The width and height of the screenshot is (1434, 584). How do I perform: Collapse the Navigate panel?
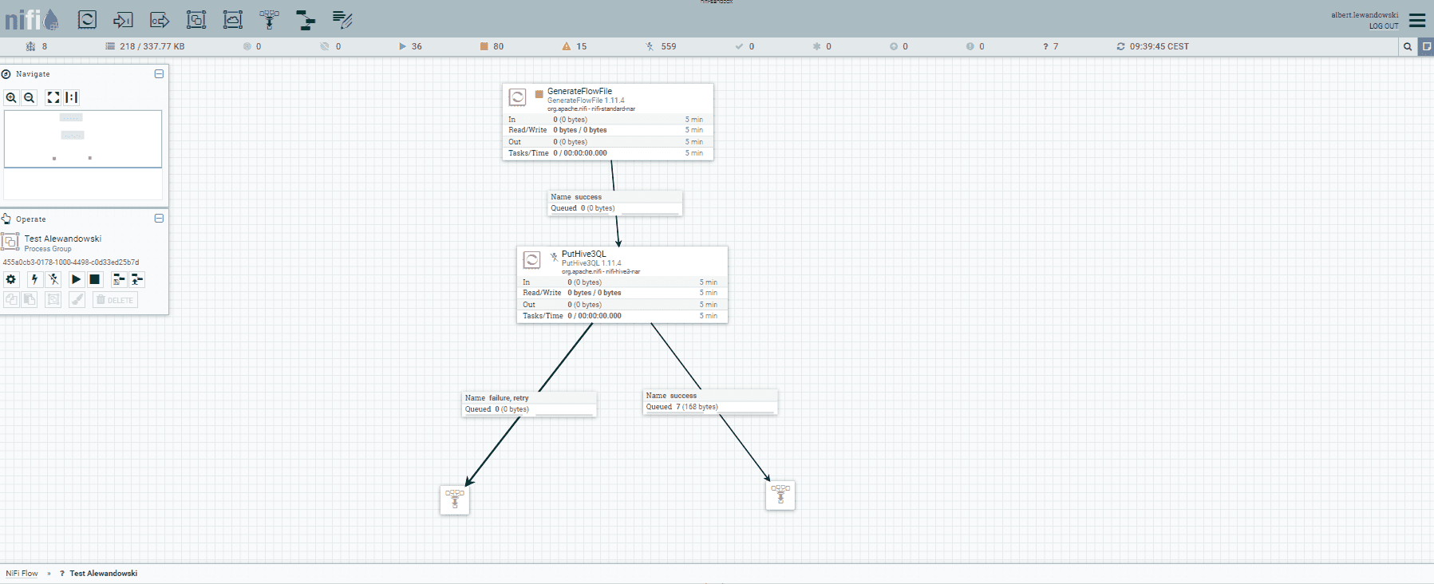tap(159, 73)
